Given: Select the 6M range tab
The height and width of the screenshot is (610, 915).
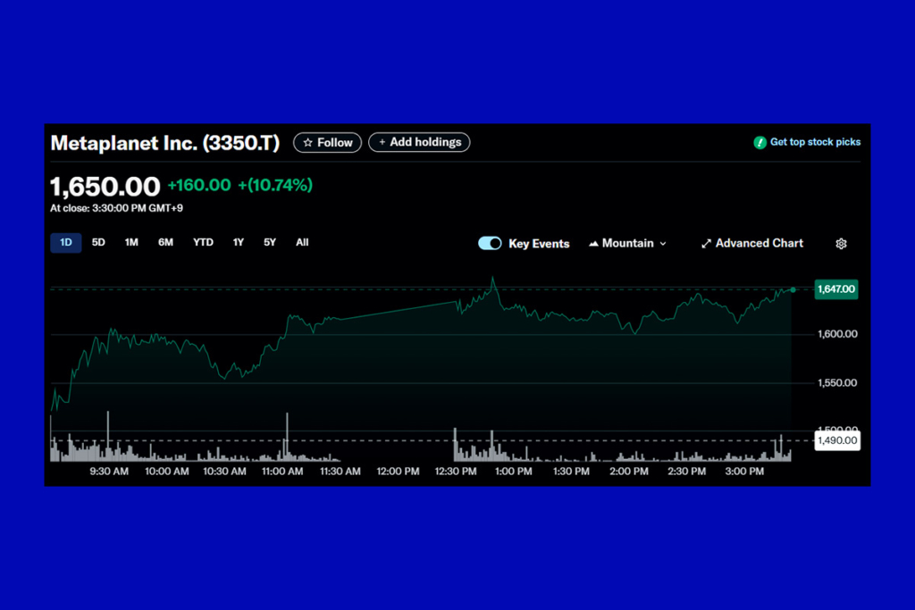Looking at the screenshot, I should pos(165,242).
